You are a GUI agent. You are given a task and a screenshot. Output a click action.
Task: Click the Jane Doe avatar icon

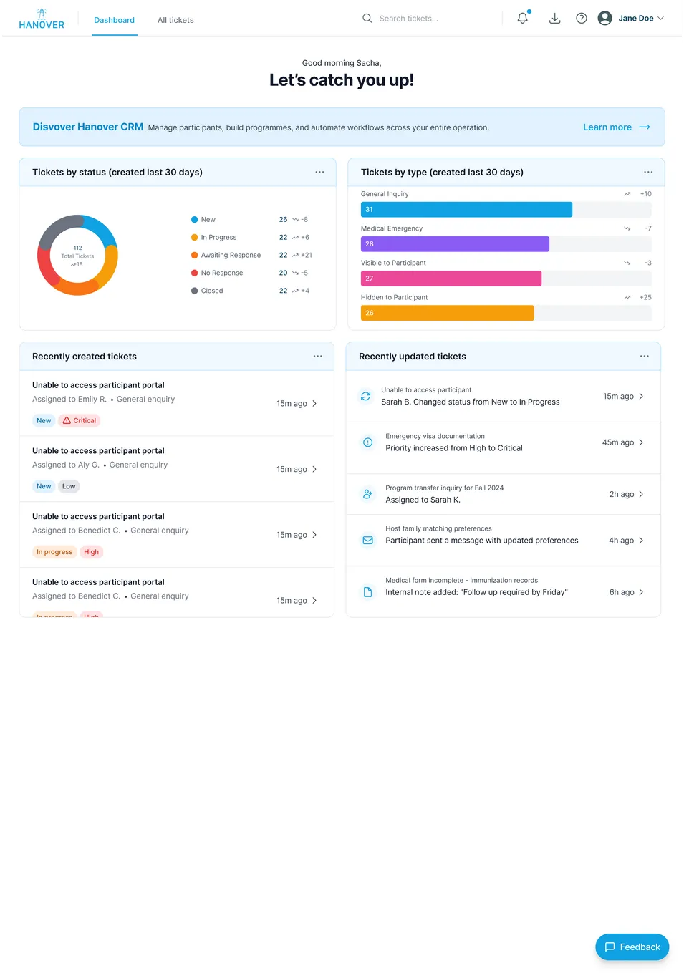[x=604, y=19]
